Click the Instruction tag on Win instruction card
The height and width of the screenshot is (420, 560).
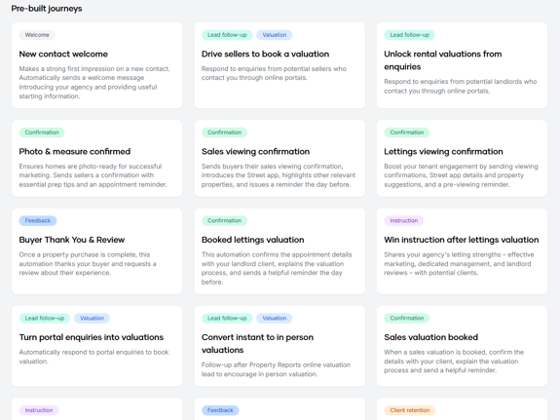(403, 220)
